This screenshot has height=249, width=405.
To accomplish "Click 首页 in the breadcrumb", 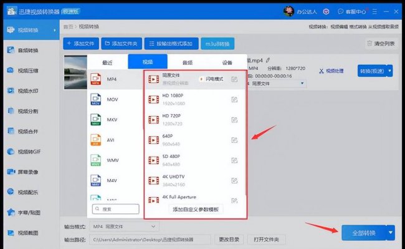I will point(68,27).
